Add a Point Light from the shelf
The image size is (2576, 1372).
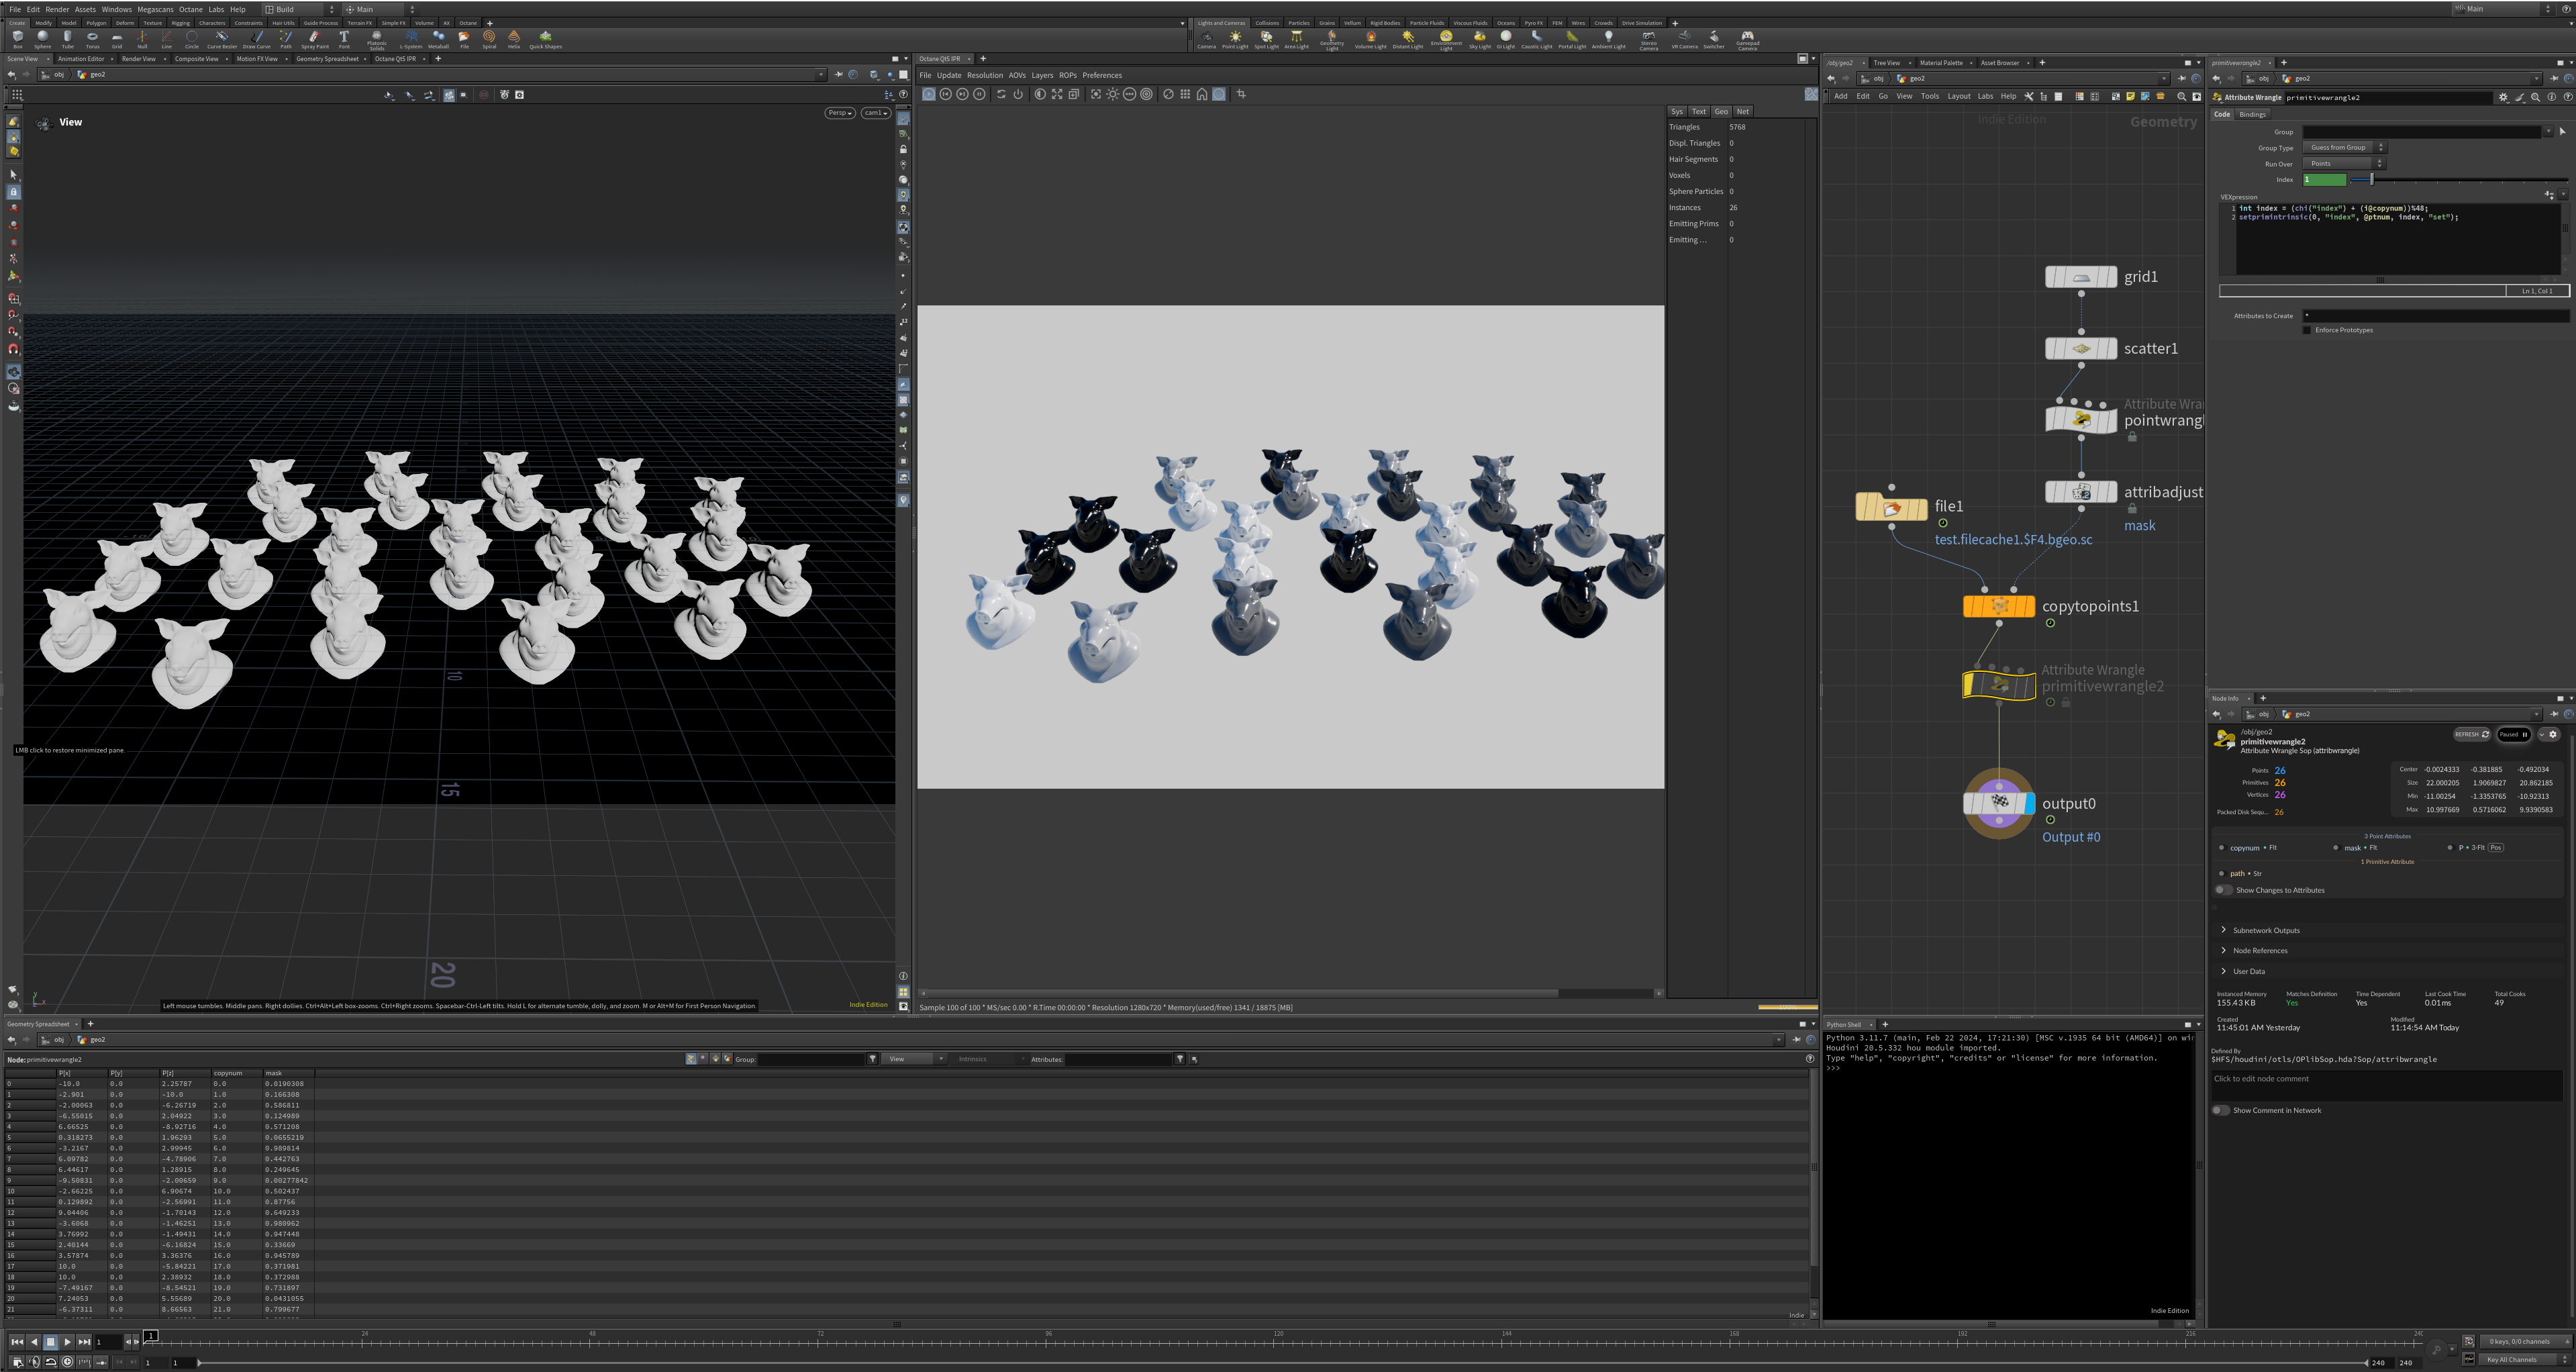pos(1235,39)
